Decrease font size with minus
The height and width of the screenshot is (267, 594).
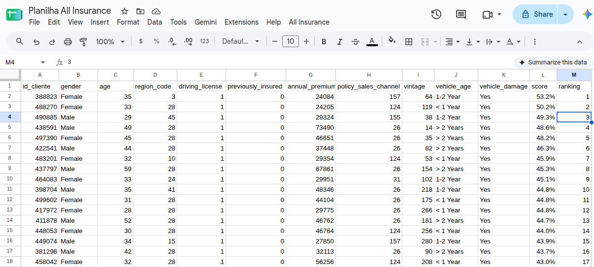(x=275, y=41)
